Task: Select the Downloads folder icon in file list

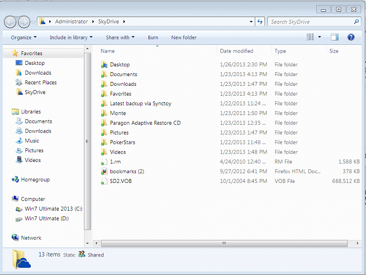Action: click(104, 84)
